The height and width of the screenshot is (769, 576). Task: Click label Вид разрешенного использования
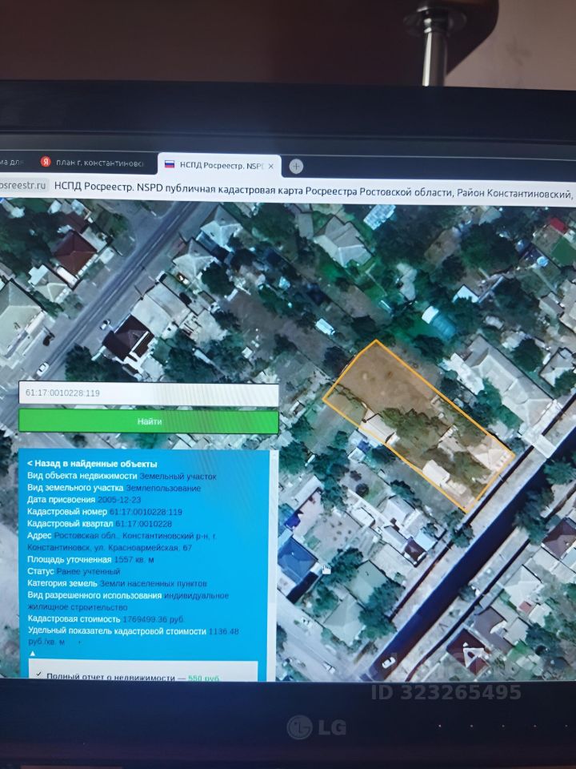point(94,595)
